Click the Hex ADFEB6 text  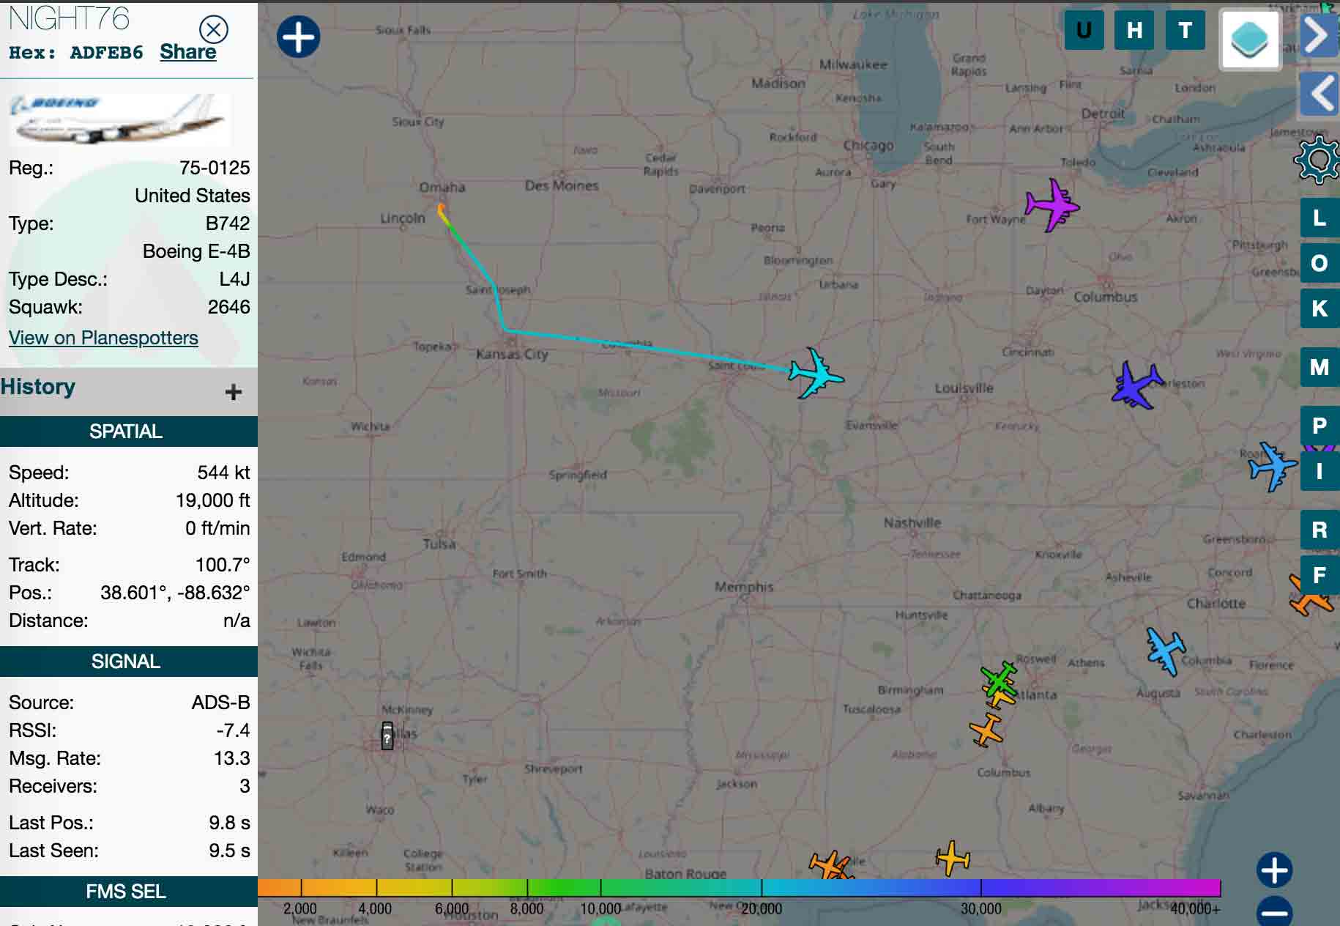coord(76,53)
